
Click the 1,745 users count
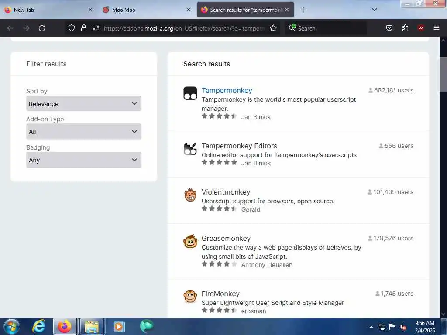[394, 294]
